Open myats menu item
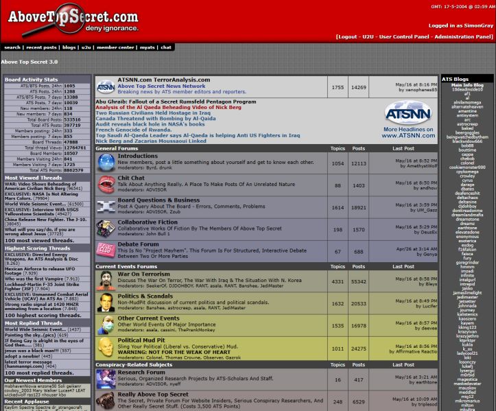This screenshot has width=496, height=411. 147,47
